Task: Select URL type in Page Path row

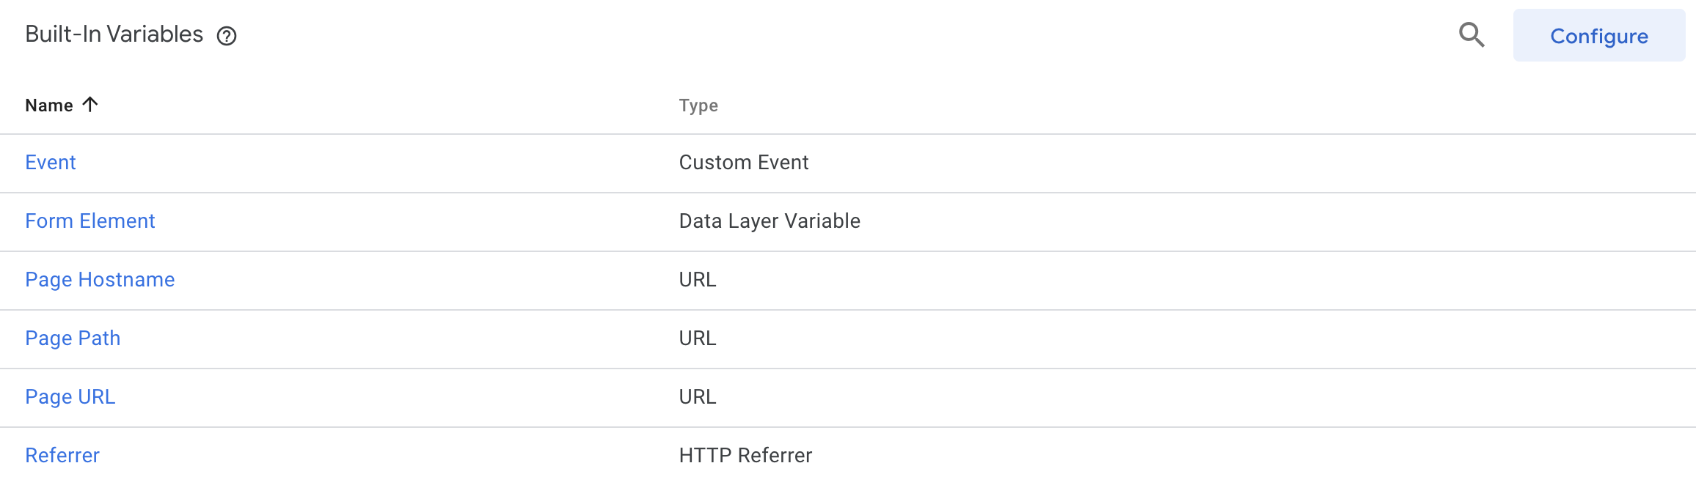Action: [x=698, y=338]
